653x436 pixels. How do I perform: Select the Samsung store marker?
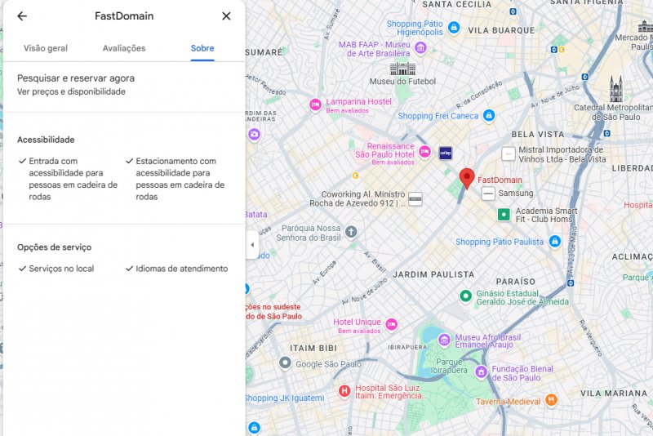tap(488, 194)
